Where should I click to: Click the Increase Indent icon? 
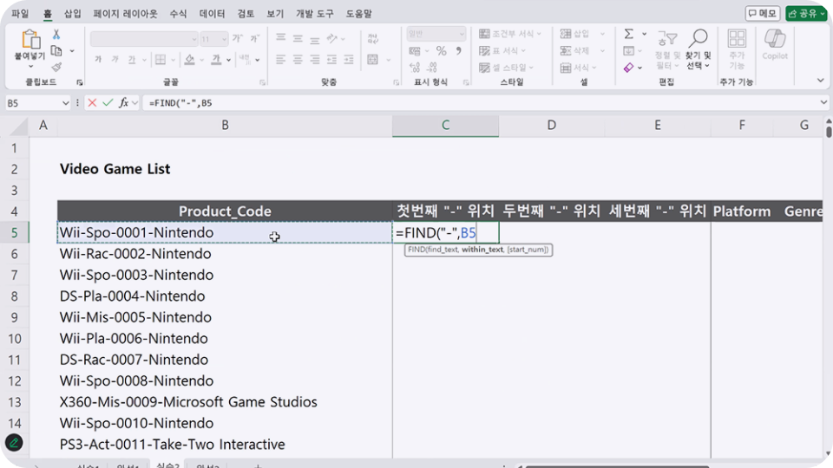[349, 60]
